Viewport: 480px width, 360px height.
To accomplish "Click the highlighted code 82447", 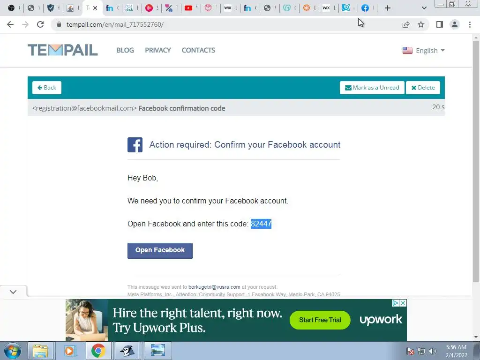I will (x=261, y=224).
